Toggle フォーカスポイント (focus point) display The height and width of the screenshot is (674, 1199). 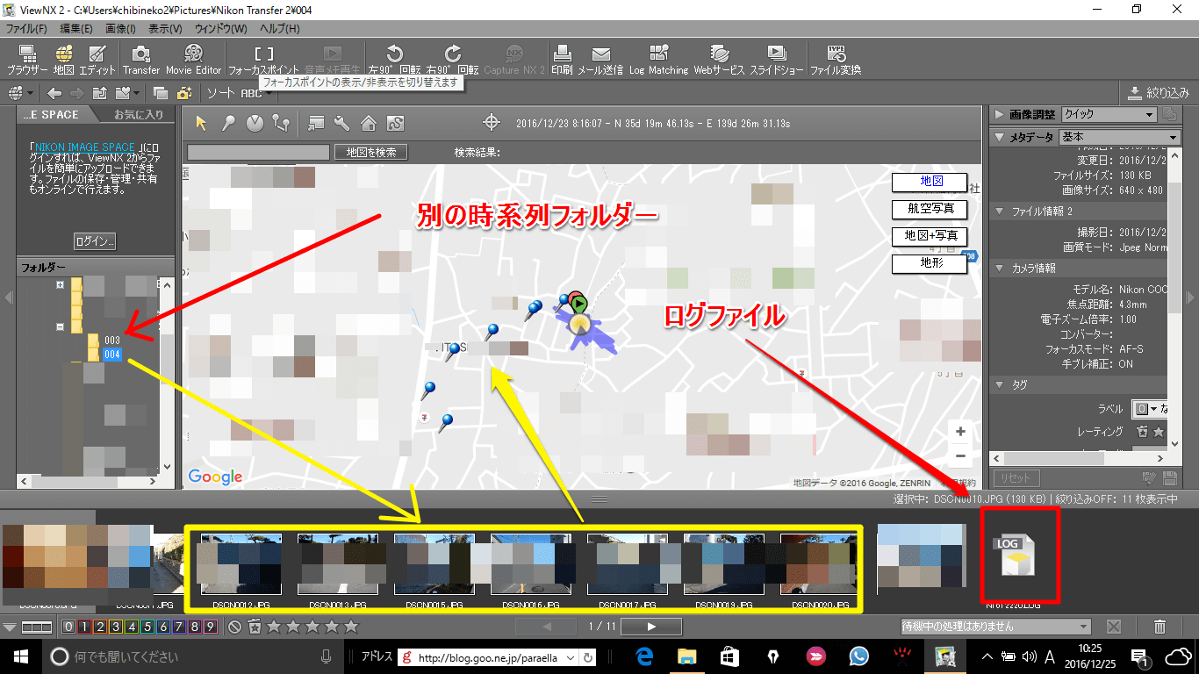[x=263, y=59]
